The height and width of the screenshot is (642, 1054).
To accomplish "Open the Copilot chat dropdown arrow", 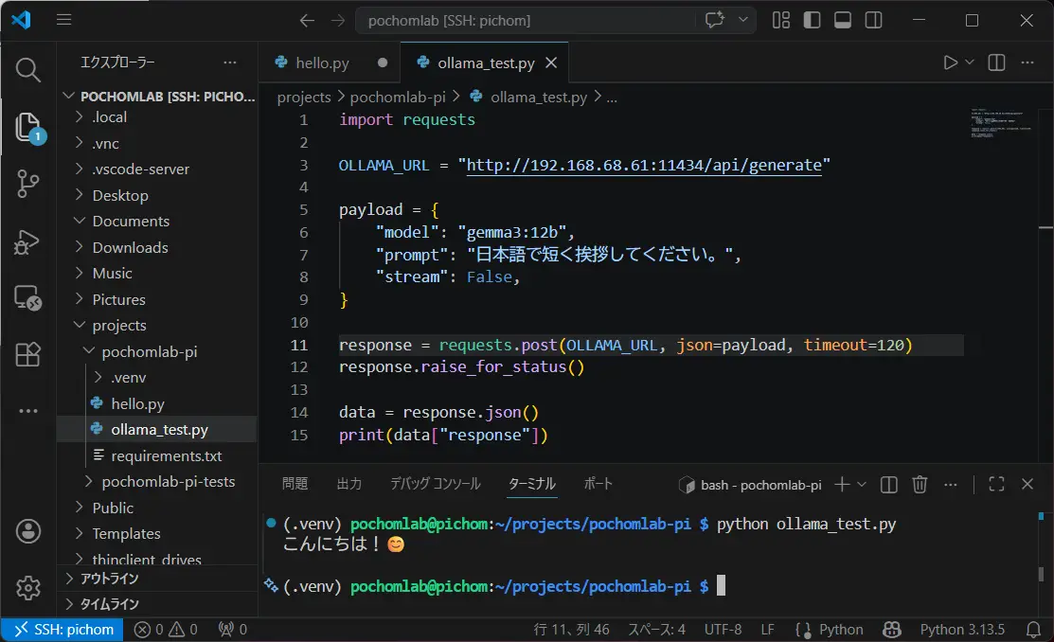I will [x=742, y=20].
